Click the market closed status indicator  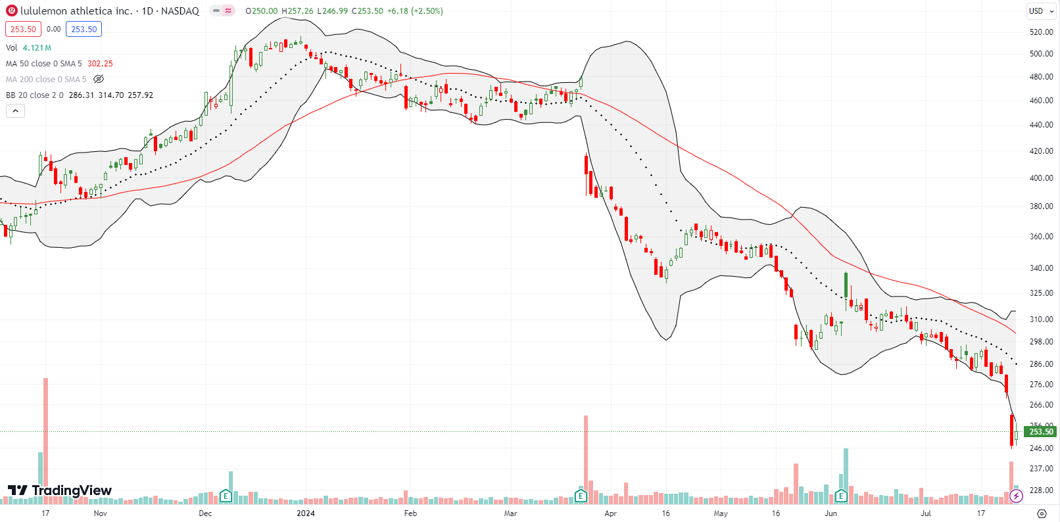point(216,11)
